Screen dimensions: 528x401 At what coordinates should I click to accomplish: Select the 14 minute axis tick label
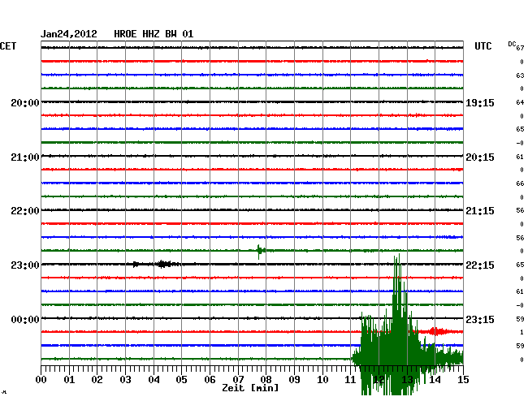(x=435, y=379)
